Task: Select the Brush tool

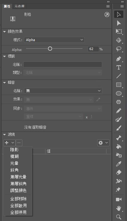Action: click(119, 128)
